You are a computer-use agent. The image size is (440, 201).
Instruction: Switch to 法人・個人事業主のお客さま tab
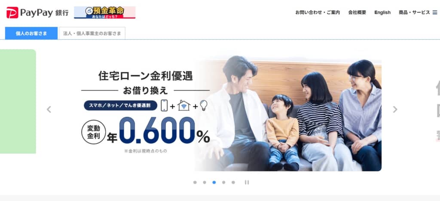coord(92,33)
